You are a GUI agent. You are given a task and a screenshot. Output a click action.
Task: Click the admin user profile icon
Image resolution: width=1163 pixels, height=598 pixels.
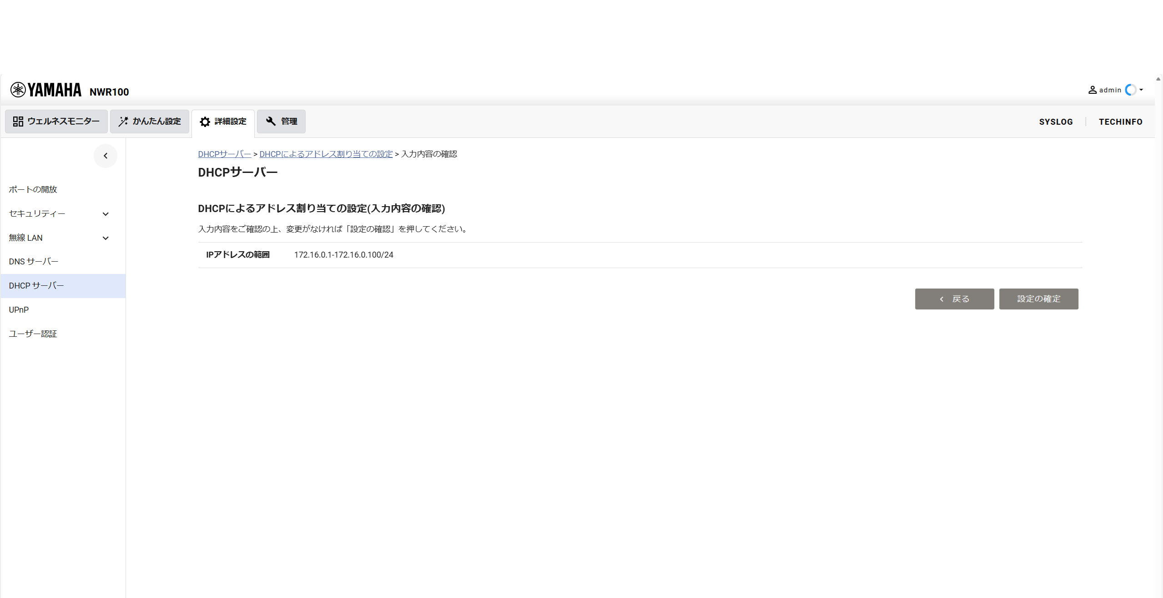[1092, 90]
